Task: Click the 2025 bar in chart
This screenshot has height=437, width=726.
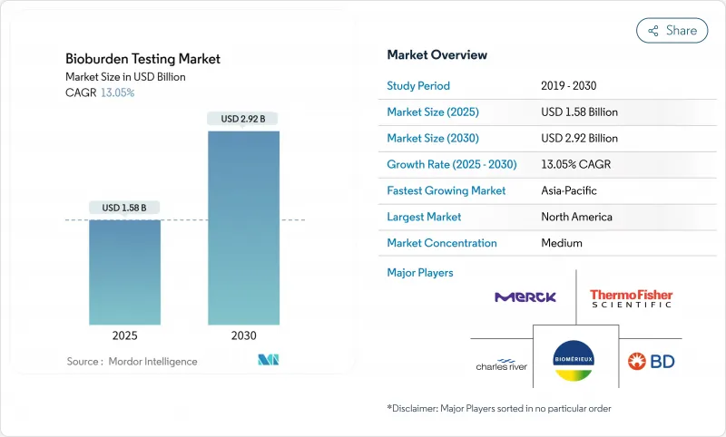Action: [124, 272]
